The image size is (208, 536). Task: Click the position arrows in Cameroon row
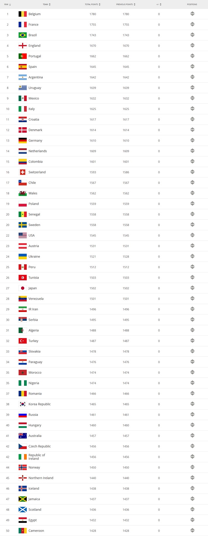point(192,530)
